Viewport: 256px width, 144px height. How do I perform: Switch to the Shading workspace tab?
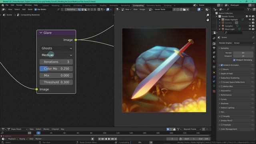(103, 6)
